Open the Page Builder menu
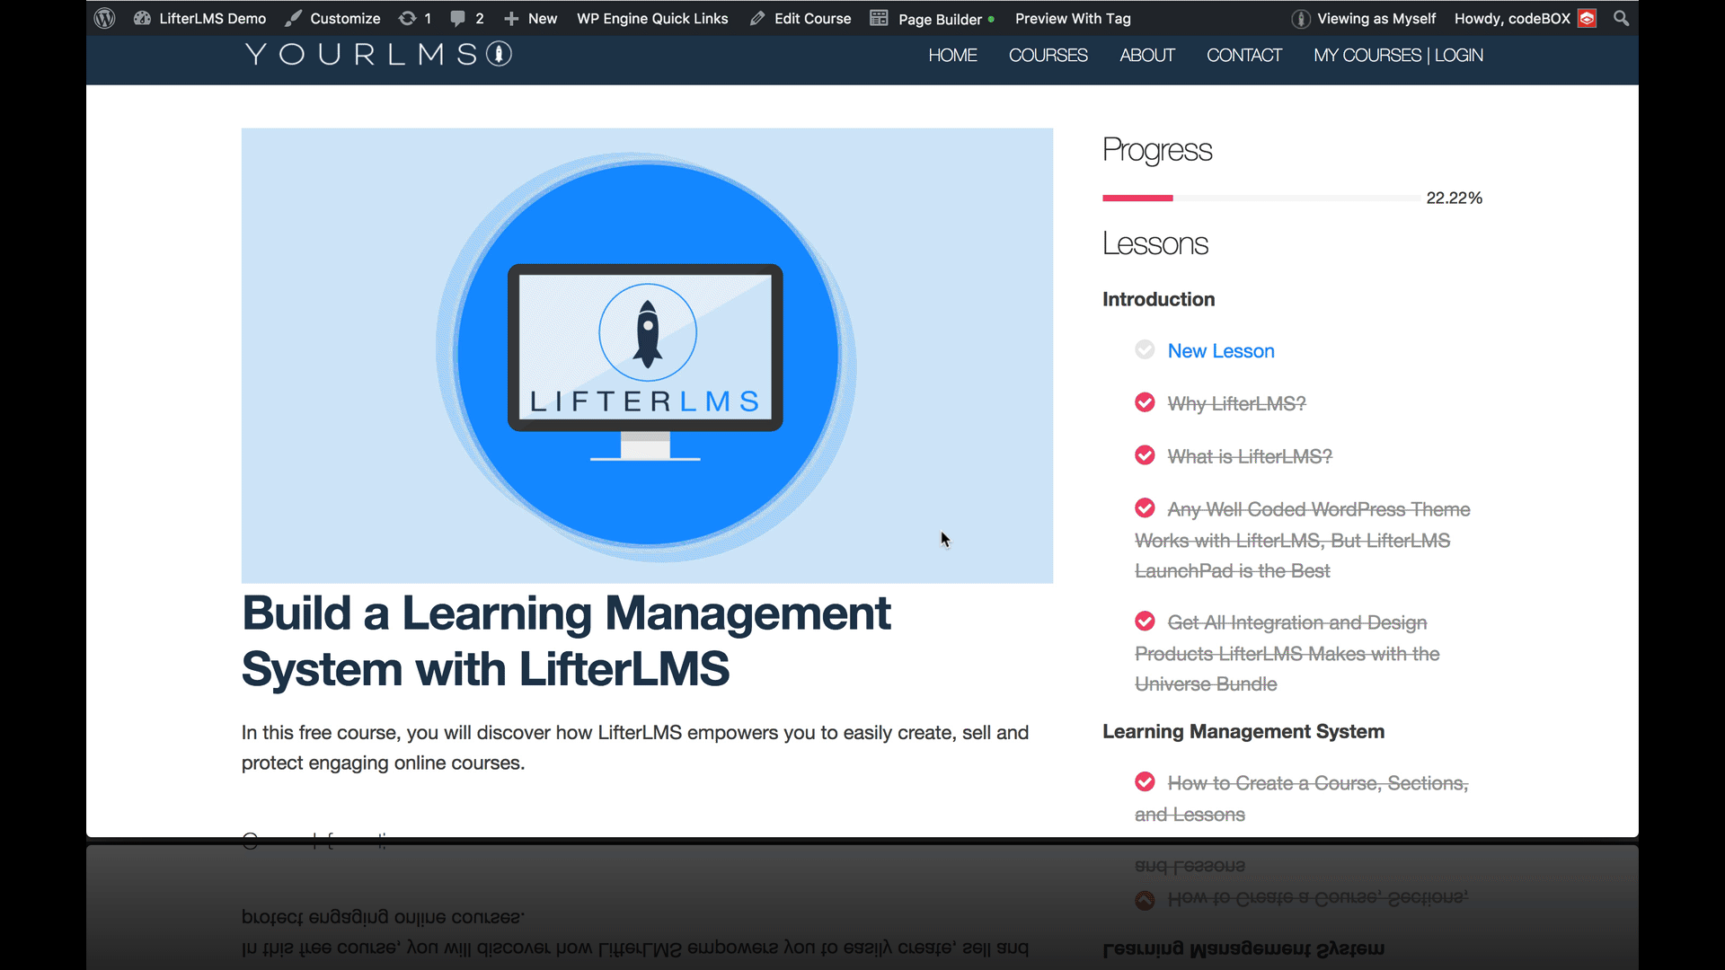 tap(940, 19)
